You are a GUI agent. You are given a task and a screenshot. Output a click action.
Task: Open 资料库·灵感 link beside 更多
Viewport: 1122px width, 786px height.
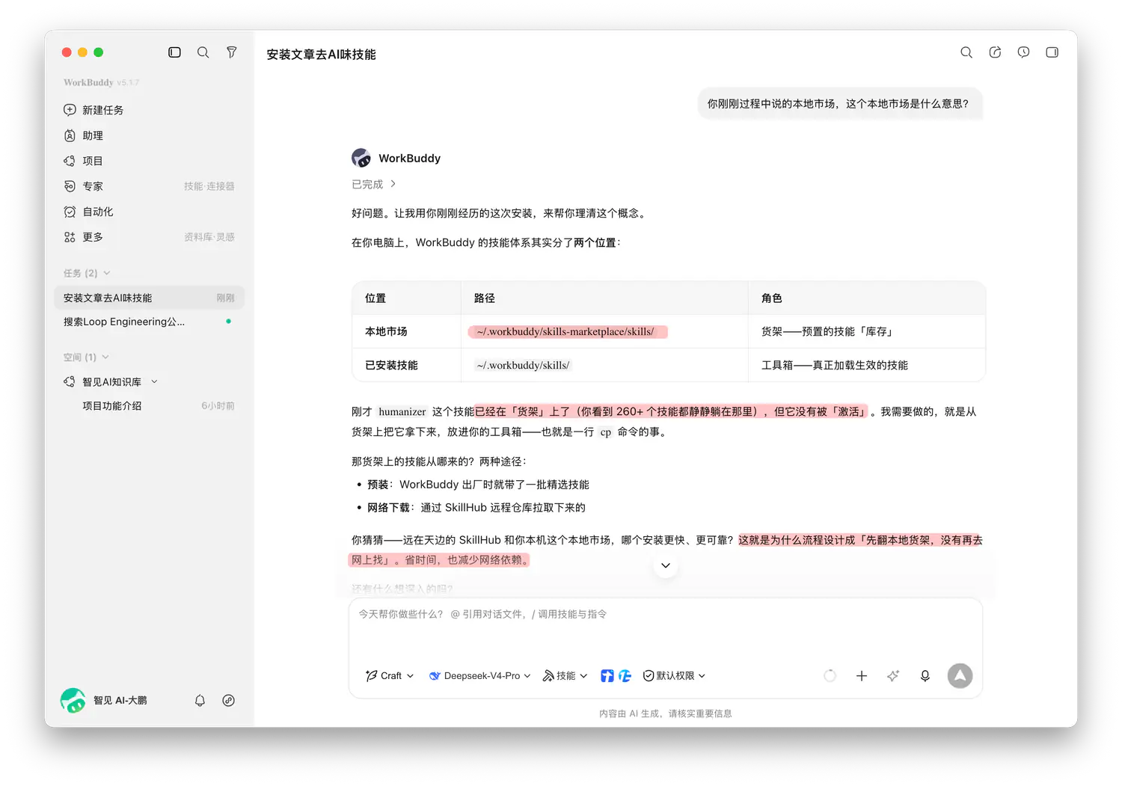tap(209, 237)
